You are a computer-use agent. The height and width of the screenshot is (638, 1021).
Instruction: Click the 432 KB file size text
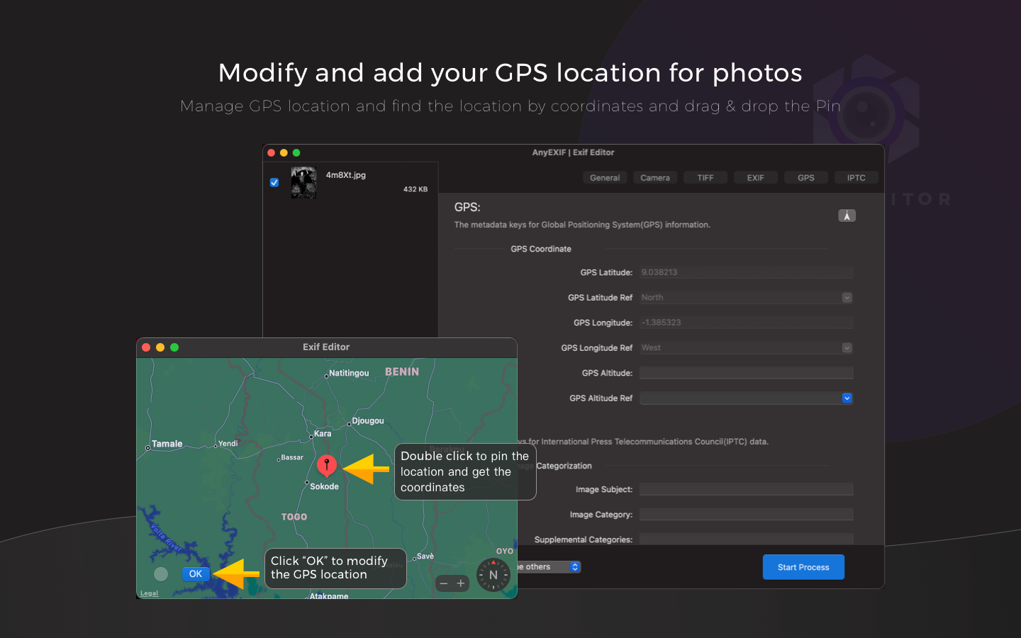(415, 189)
